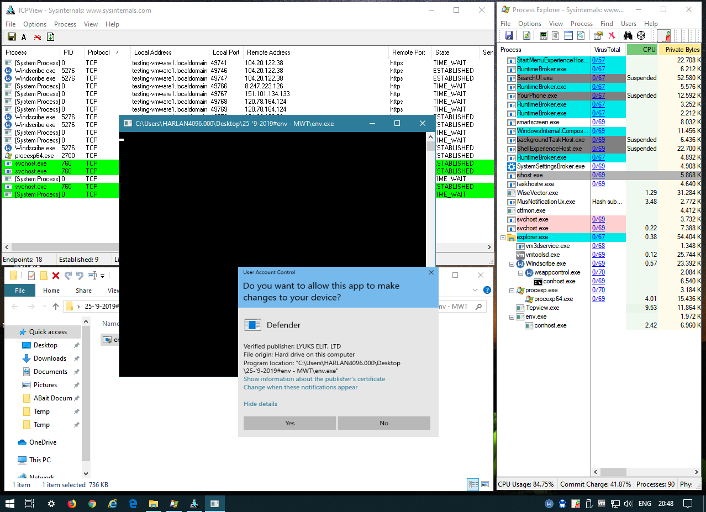This screenshot has height=512, width=706.
Task: Sort by Protocol column header in TCPView
Action: click(108, 52)
